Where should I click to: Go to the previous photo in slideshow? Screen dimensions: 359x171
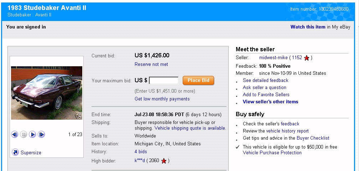point(15,134)
